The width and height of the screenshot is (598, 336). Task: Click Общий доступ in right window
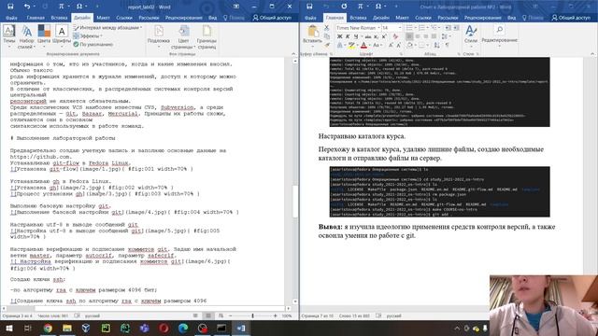coord(571,18)
